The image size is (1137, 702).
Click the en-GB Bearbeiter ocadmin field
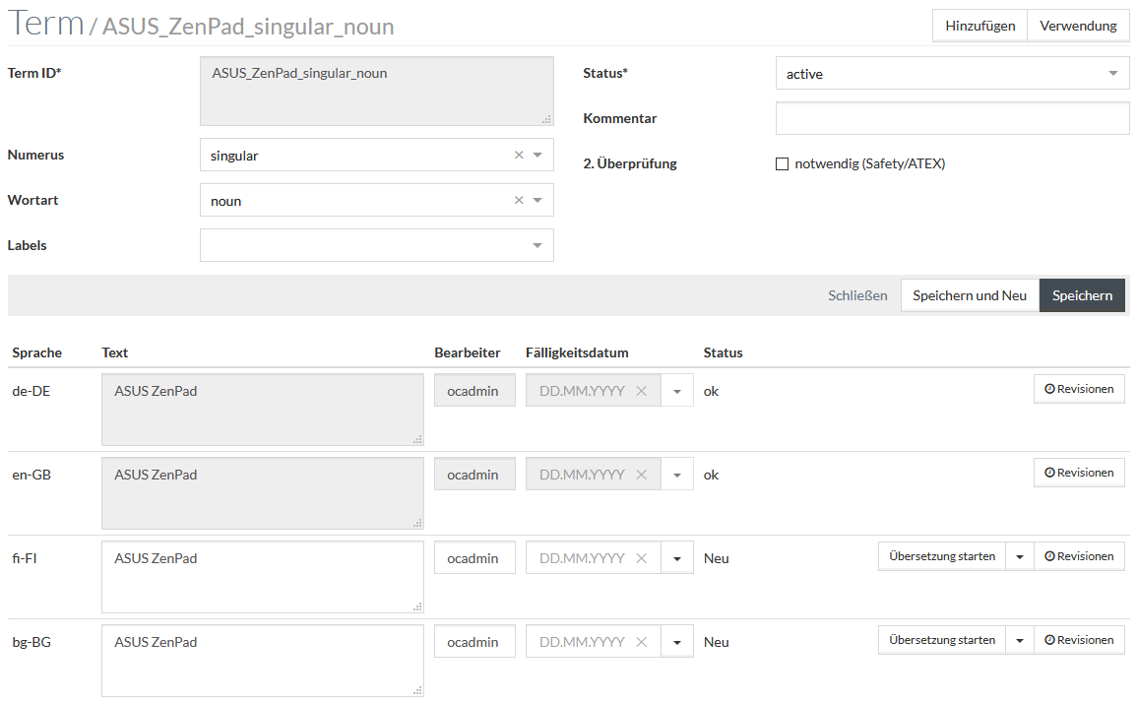coord(474,474)
